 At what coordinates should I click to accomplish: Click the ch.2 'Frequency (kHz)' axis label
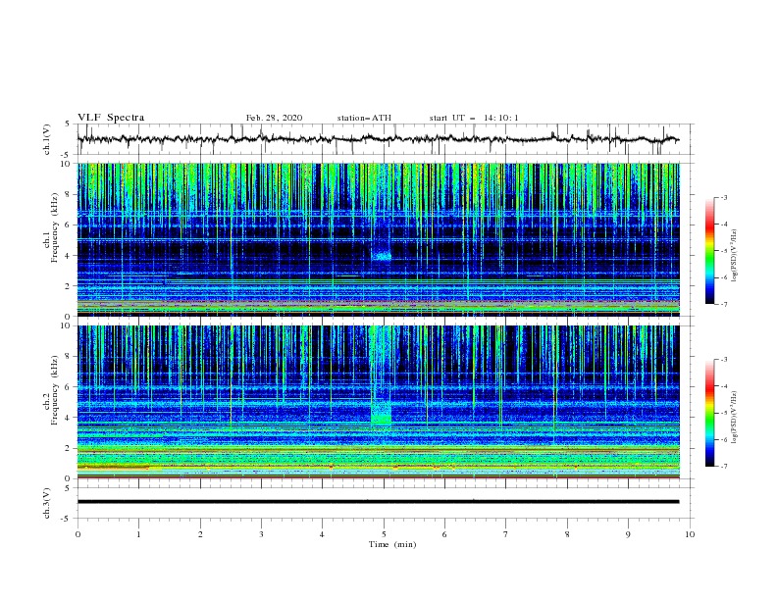pos(53,390)
